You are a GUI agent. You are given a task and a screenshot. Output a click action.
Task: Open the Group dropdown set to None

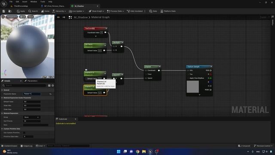(x=32, y=117)
